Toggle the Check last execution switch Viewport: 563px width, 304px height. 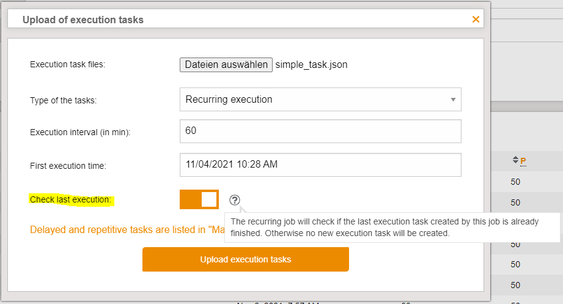199,199
